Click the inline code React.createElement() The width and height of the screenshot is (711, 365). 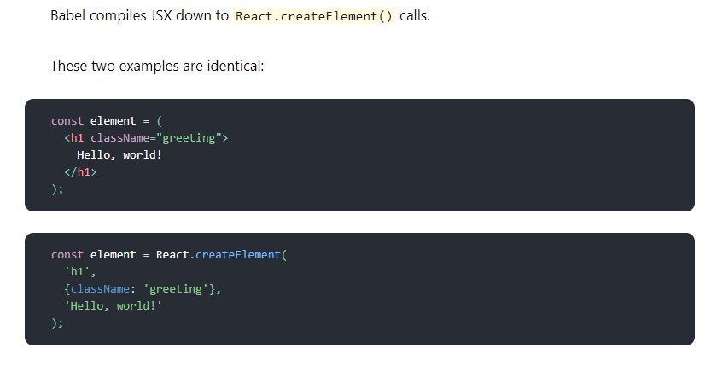pyautogui.click(x=314, y=16)
